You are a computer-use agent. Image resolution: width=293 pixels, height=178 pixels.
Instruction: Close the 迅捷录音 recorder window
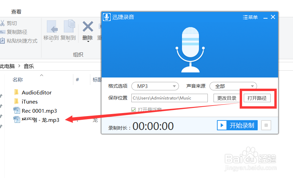click(x=273, y=17)
